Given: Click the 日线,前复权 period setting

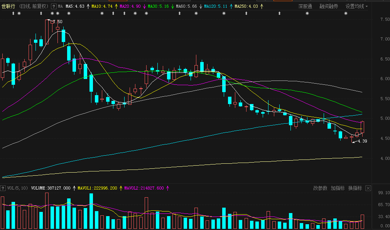Looking at the screenshot, I should [x=34, y=7].
